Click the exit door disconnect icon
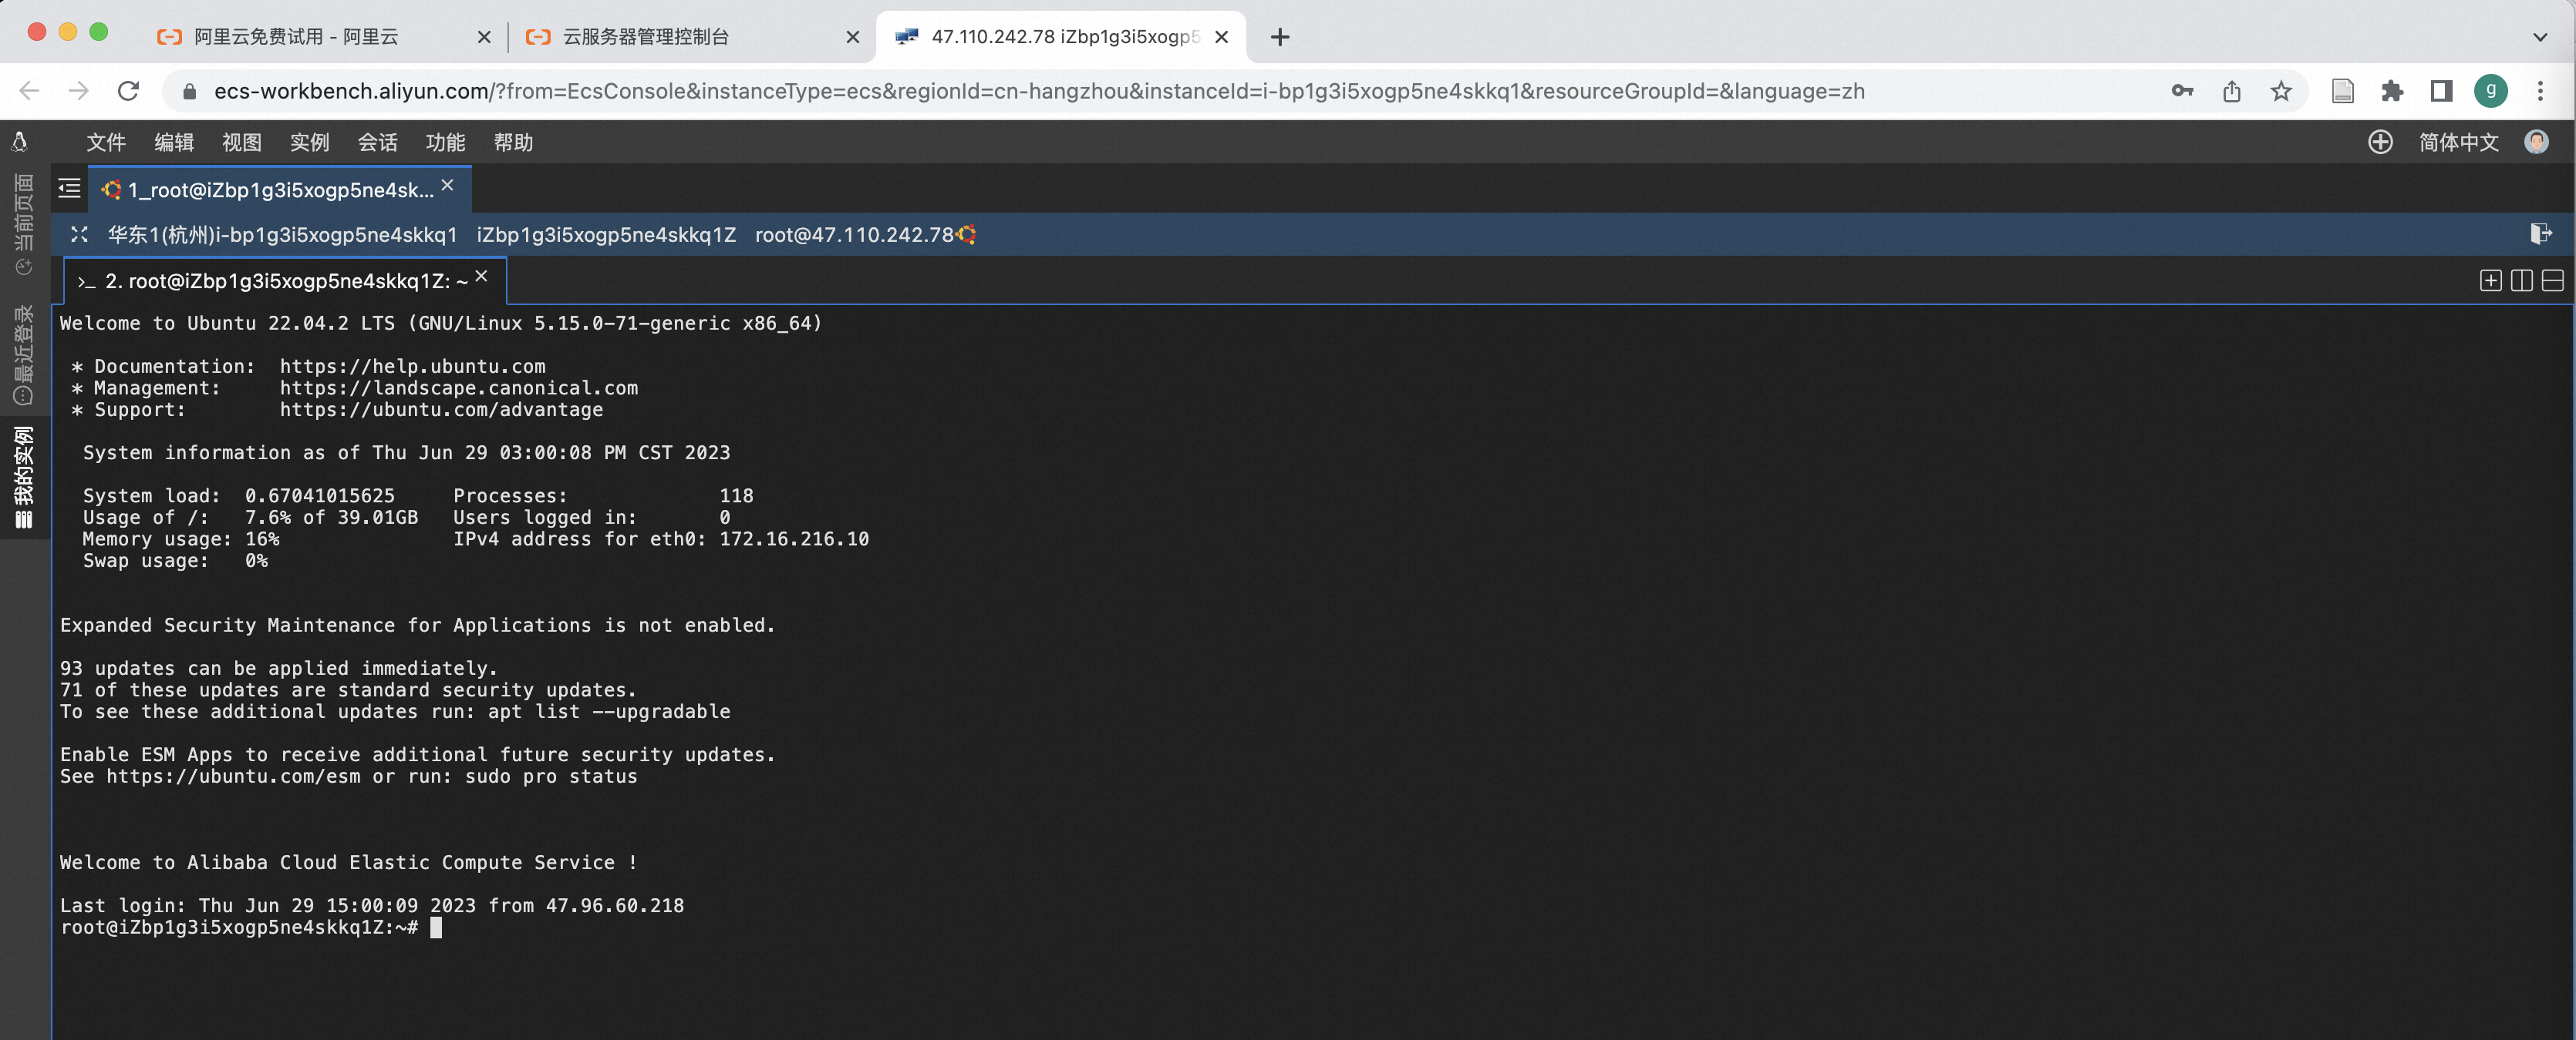2576x1040 pixels. click(2540, 233)
